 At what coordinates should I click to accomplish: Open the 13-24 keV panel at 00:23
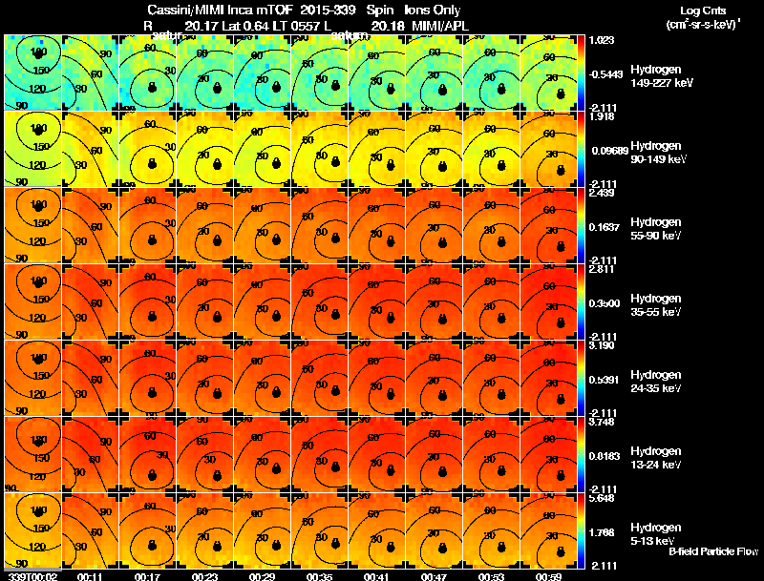coord(204,454)
